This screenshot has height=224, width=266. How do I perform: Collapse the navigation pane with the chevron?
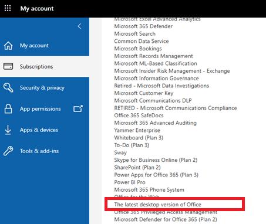tap(79, 26)
